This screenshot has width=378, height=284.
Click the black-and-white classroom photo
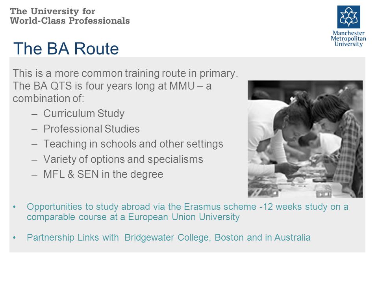[x=305, y=139]
